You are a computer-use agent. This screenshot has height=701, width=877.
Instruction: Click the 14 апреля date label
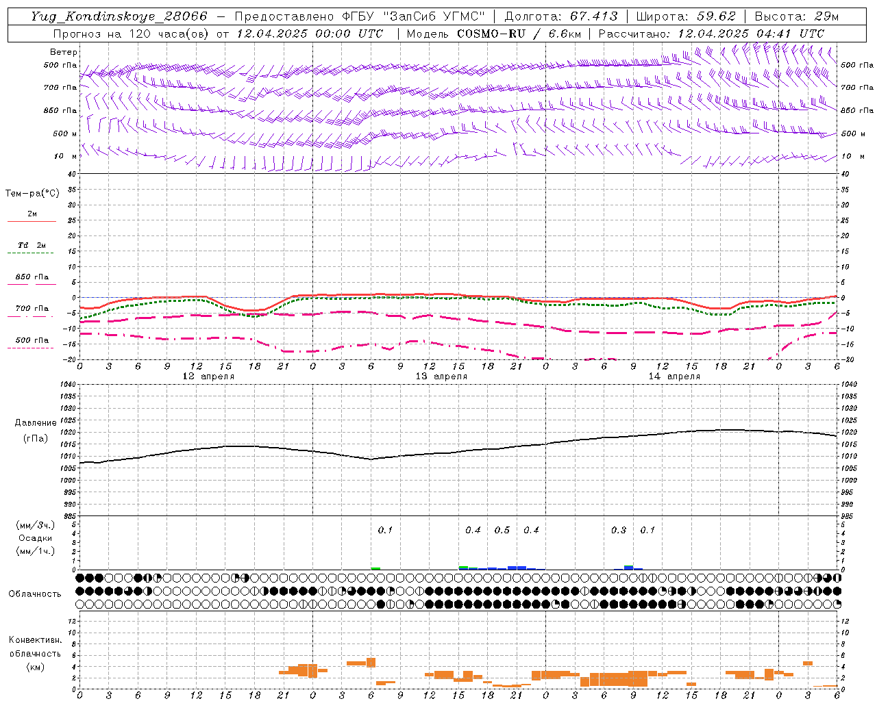click(x=674, y=377)
